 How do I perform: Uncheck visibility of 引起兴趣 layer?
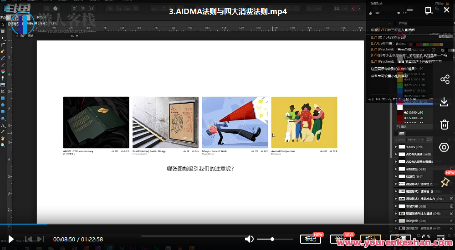tap(451, 206)
